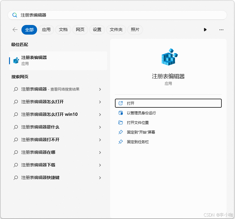Expand chevron for 怎么打开 win10 suggestion
This screenshot has width=235, height=219.
(100, 115)
